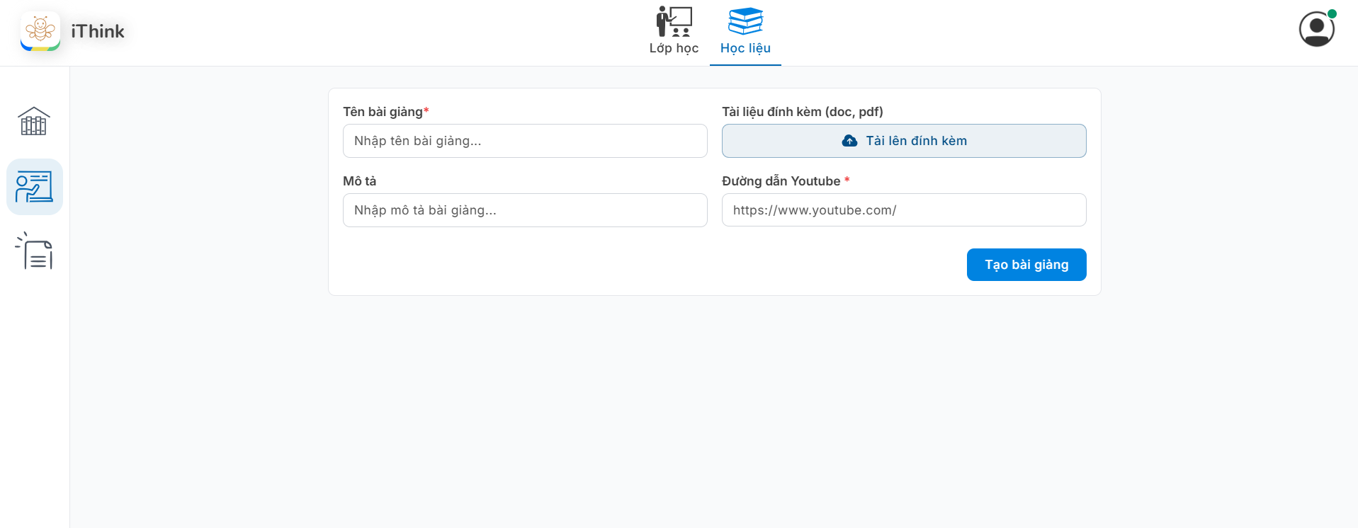Click the Tên bài giảng label
The height and width of the screenshot is (528, 1358).
383,112
